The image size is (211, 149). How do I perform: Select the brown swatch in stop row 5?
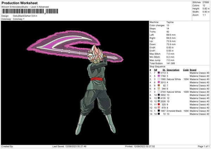click(x=159, y=85)
